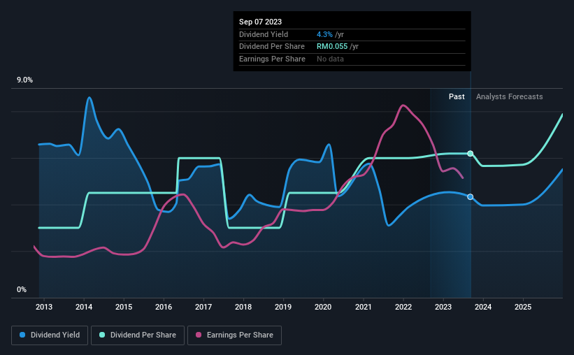The height and width of the screenshot is (355, 574).
Task: Click the 2019 x-axis label
Action: click(x=283, y=307)
